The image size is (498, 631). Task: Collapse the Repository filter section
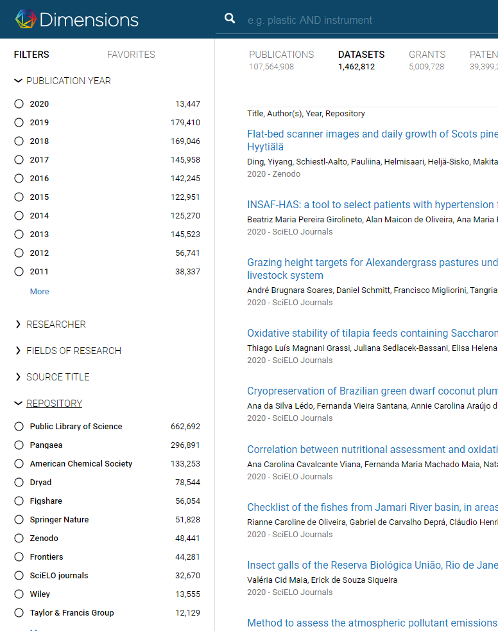pos(48,404)
